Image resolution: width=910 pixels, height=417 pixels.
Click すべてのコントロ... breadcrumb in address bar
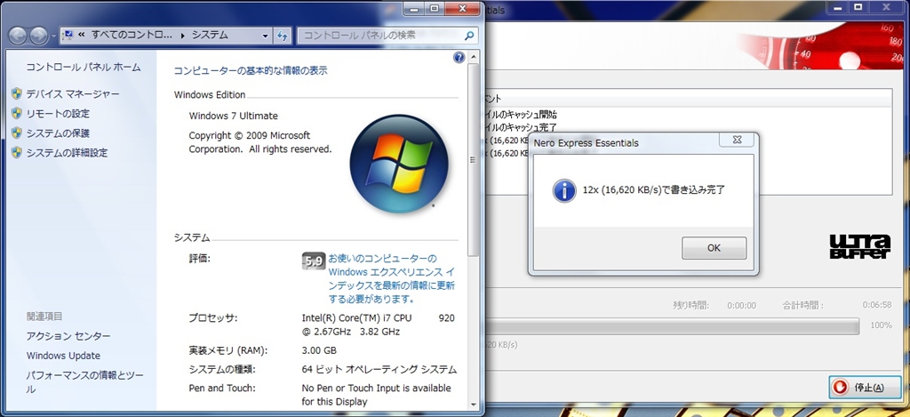pyautogui.click(x=132, y=36)
